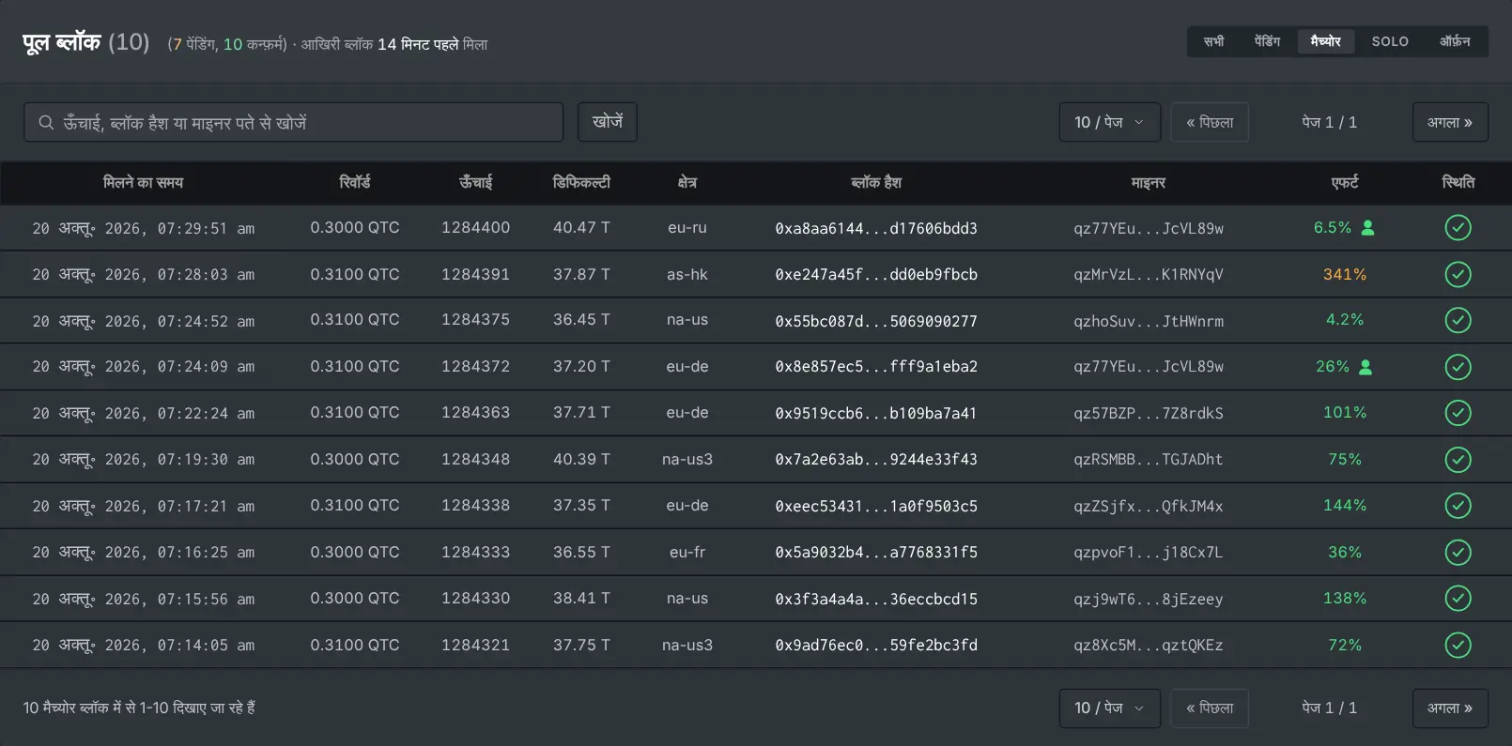This screenshot has height=746, width=1512.
Task: Click the status check icon for block 1284391
Action: [1458, 274]
